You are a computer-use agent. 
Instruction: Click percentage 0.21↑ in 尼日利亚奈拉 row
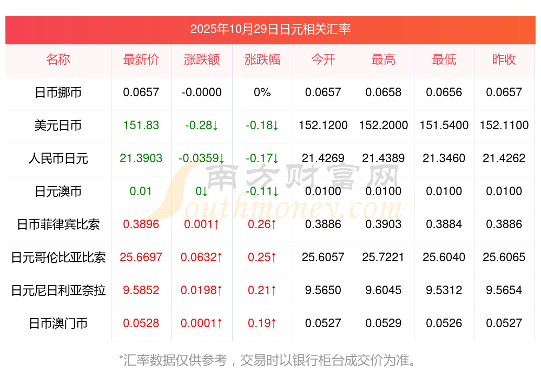(x=262, y=290)
